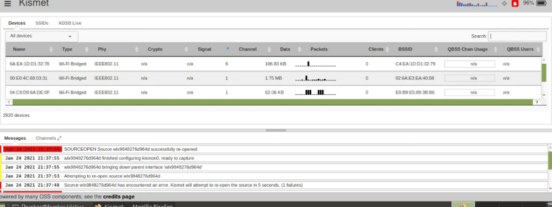Click packet sparkline for 04:C9:D9:6A:DE:0F
This screenshot has height=207, width=552.
coord(315,92)
